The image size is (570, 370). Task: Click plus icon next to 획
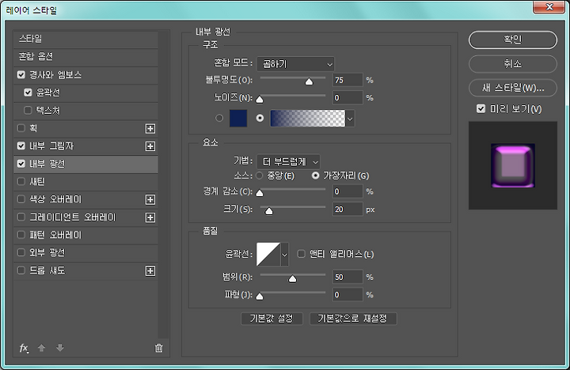point(150,129)
